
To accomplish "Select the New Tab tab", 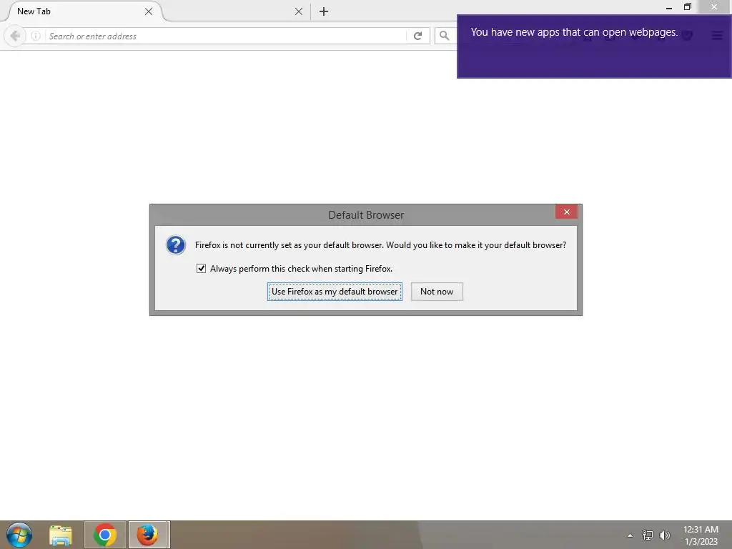I will (83, 11).
